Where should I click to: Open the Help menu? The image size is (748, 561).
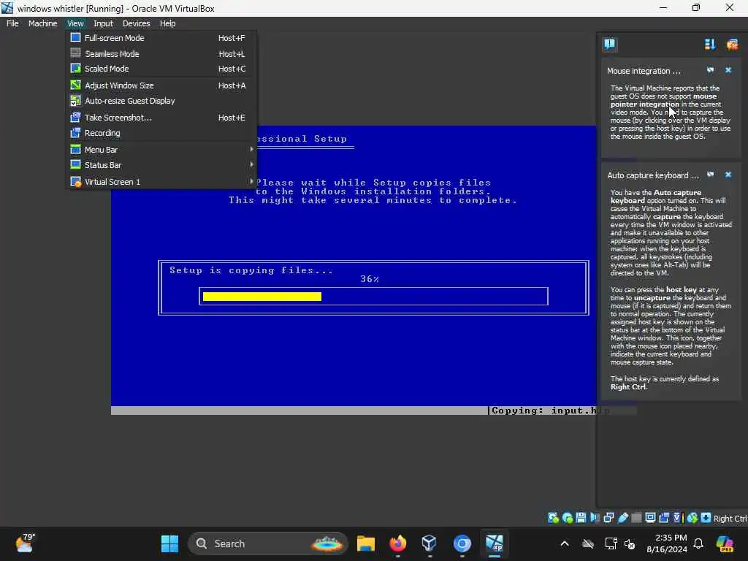167,23
